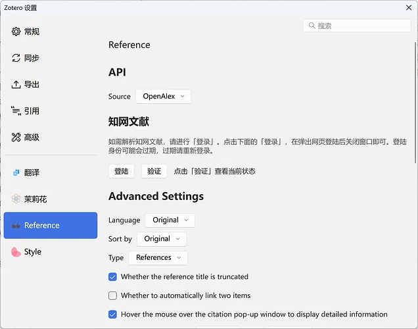Image resolution: width=418 pixels, height=329 pixels.
Task: Click the 如需解析知网文献 description paragraph
Action: [x=257, y=146]
